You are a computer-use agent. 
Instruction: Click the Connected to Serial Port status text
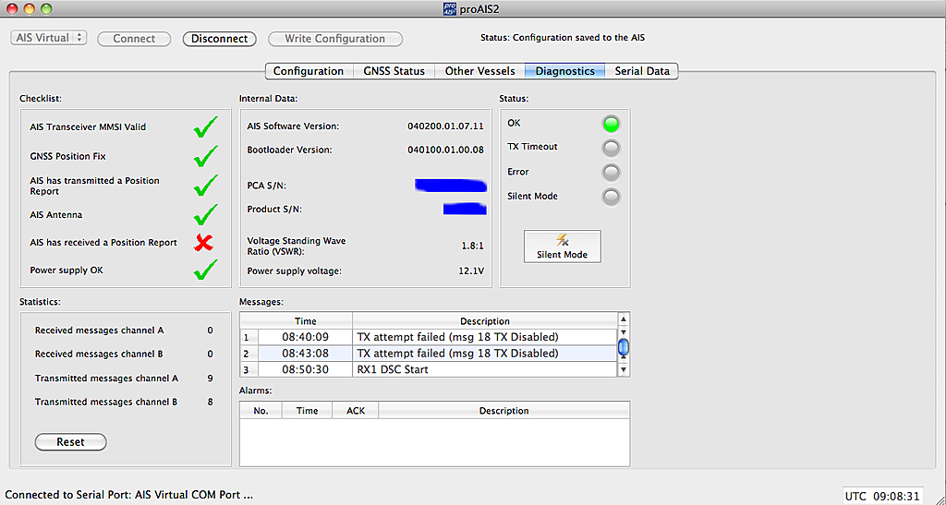(x=128, y=496)
